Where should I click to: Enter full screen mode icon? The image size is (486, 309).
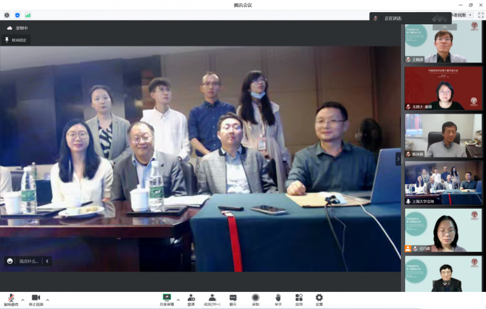tap(481, 15)
